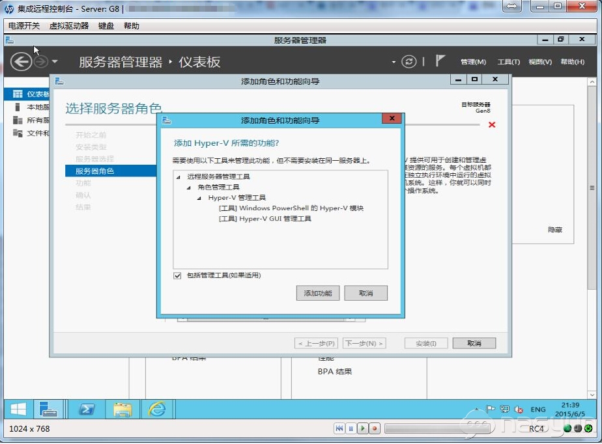
Task: Click the resize arrows icon in title bar
Action: (x=512, y=6)
